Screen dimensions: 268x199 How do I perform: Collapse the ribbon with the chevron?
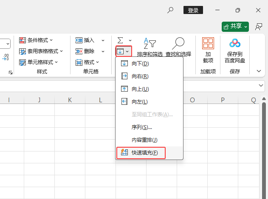259,71
